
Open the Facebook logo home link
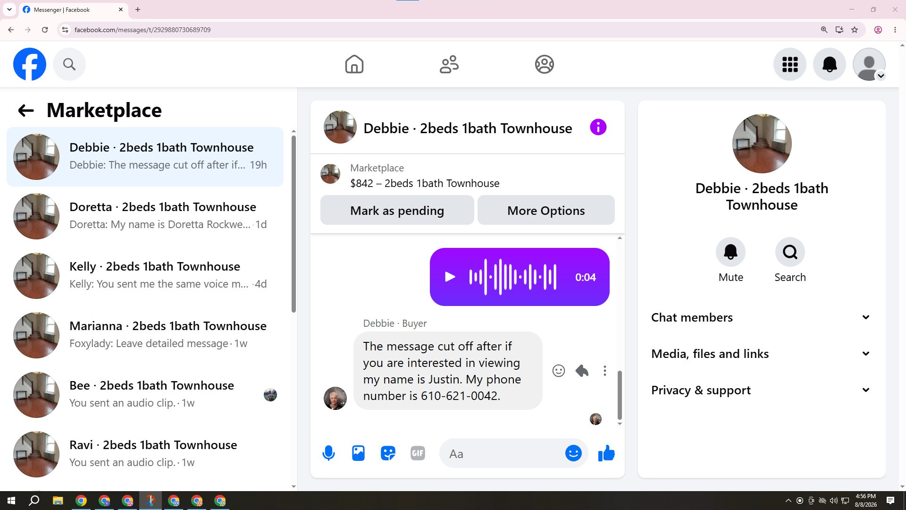click(30, 64)
